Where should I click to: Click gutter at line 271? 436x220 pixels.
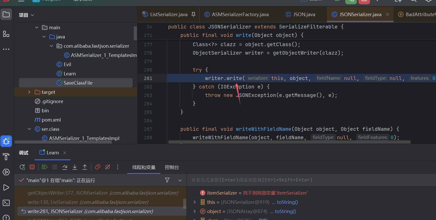(148, 35)
